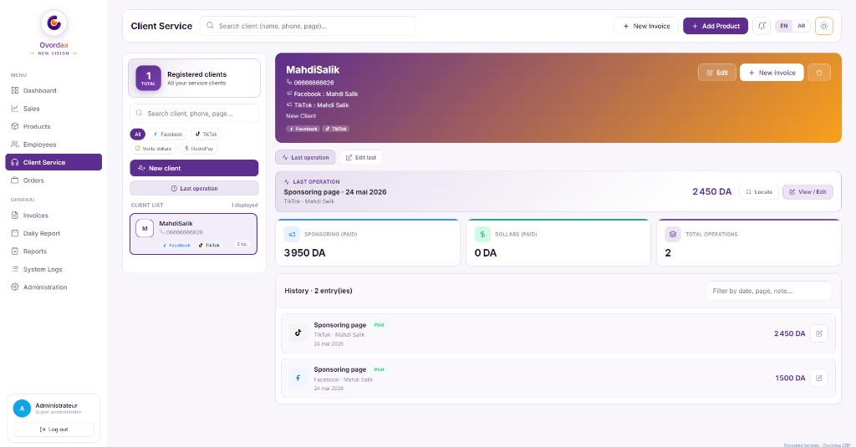Switch language to EN
The image size is (856, 447).
(x=784, y=26)
